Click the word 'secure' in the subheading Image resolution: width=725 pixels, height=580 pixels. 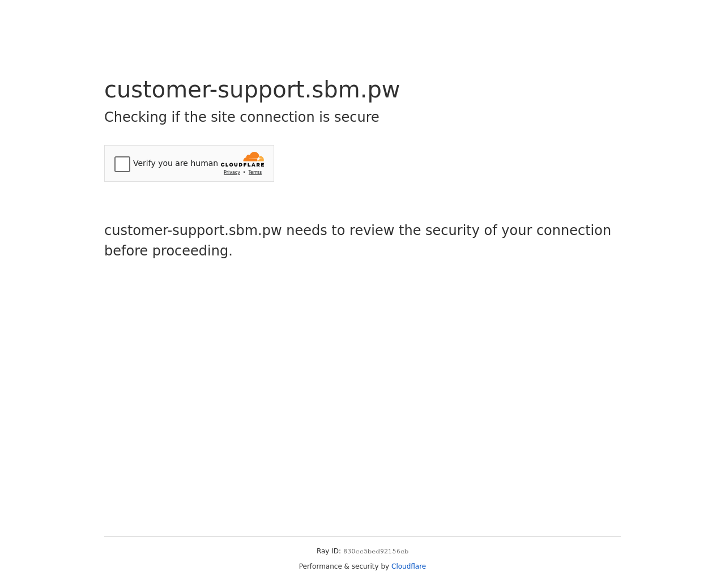coord(356,117)
